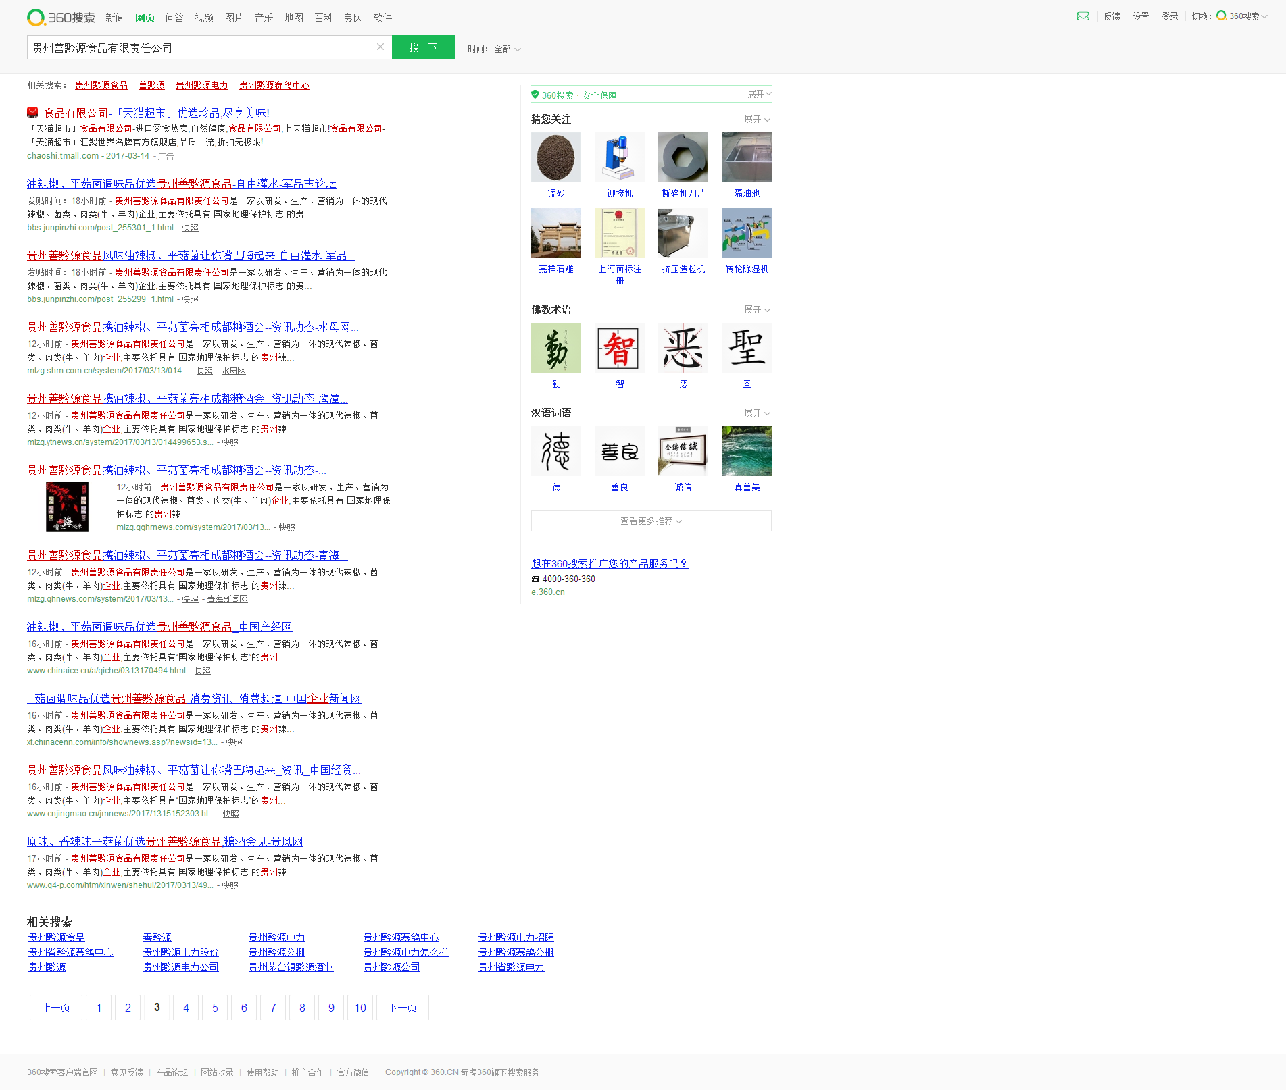Switch to the 软件 tab
Screen dimensions: 1286x1090
click(x=382, y=18)
